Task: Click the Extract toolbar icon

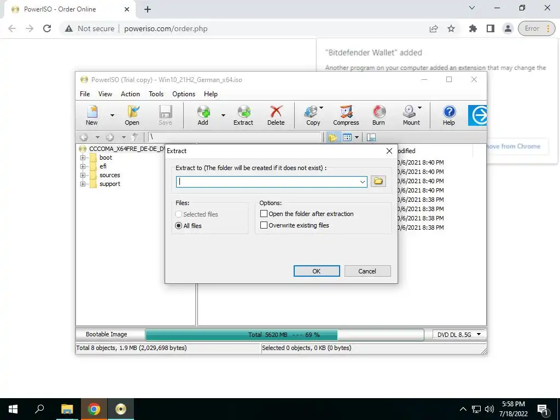Action: 243,115
